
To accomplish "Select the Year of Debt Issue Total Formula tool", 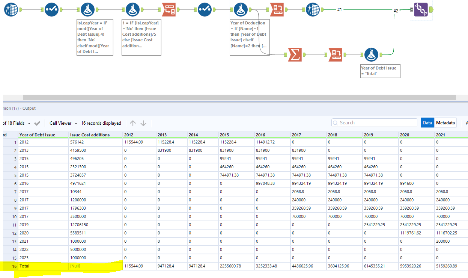I will (x=371, y=55).
